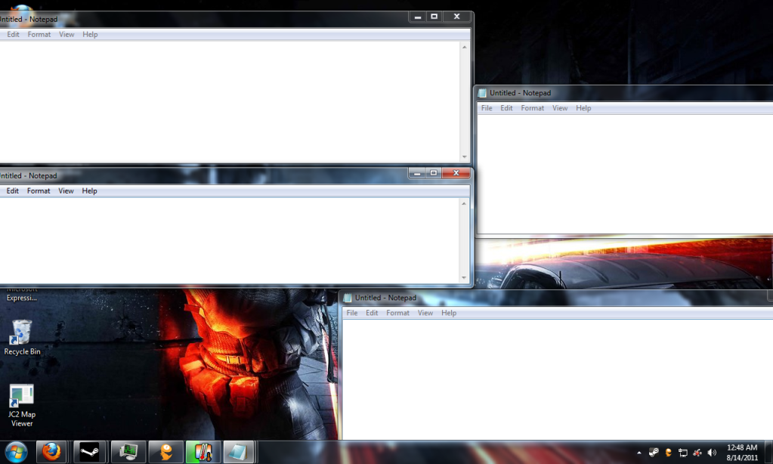Click the Notepad icon in the lowest window's title bar
The image size is (773, 464).
348,298
